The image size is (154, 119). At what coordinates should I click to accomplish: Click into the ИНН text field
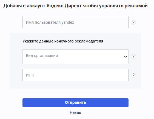coord(75,75)
